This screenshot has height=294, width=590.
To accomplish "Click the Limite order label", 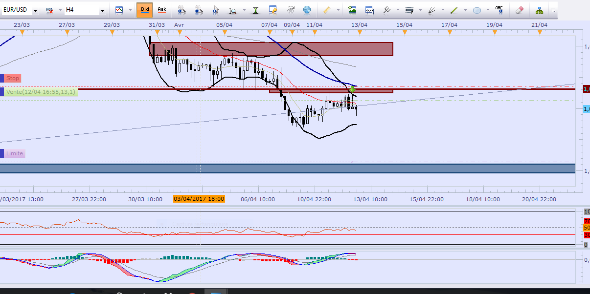I will click(14, 153).
